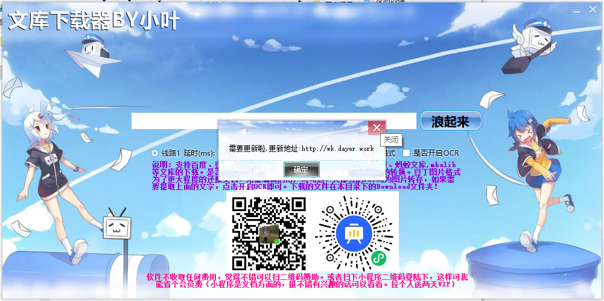Click the 浪起来 download button

450,121
